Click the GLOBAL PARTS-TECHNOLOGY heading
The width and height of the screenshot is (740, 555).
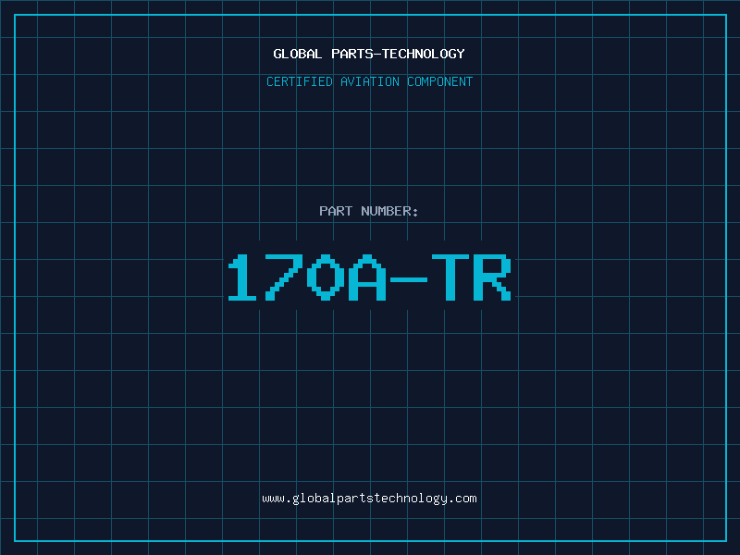tap(369, 54)
